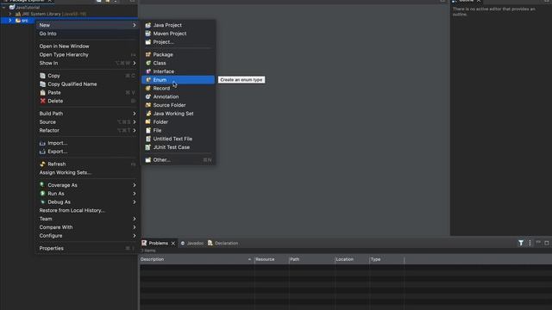This screenshot has width=552, height=310.
Task: Expand the Show In submenu arrow
Action: tap(135, 63)
